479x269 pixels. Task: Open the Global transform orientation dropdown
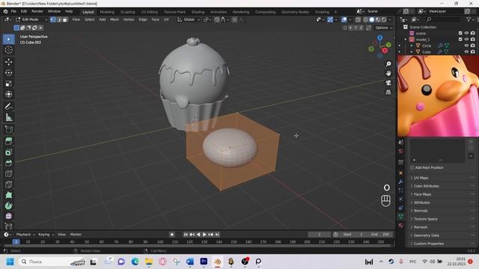(189, 19)
